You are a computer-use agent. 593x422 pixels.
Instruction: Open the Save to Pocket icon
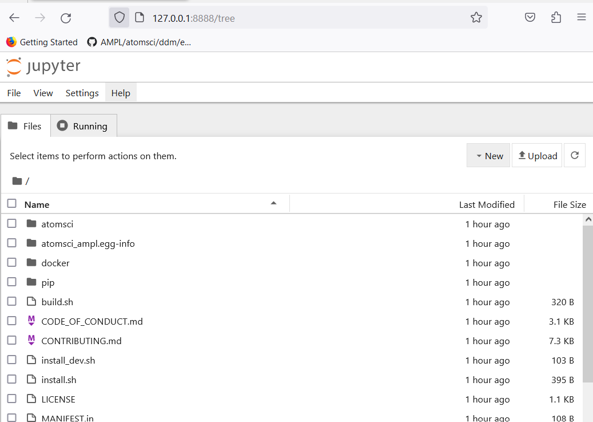tap(530, 17)
